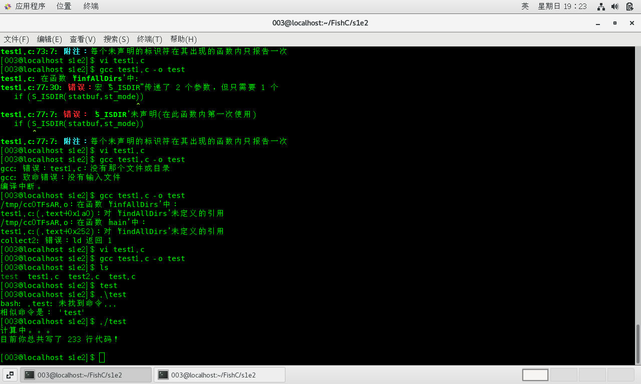Open the 位置 places menu
Screen dimensions: 641x384
coord(64,6)
